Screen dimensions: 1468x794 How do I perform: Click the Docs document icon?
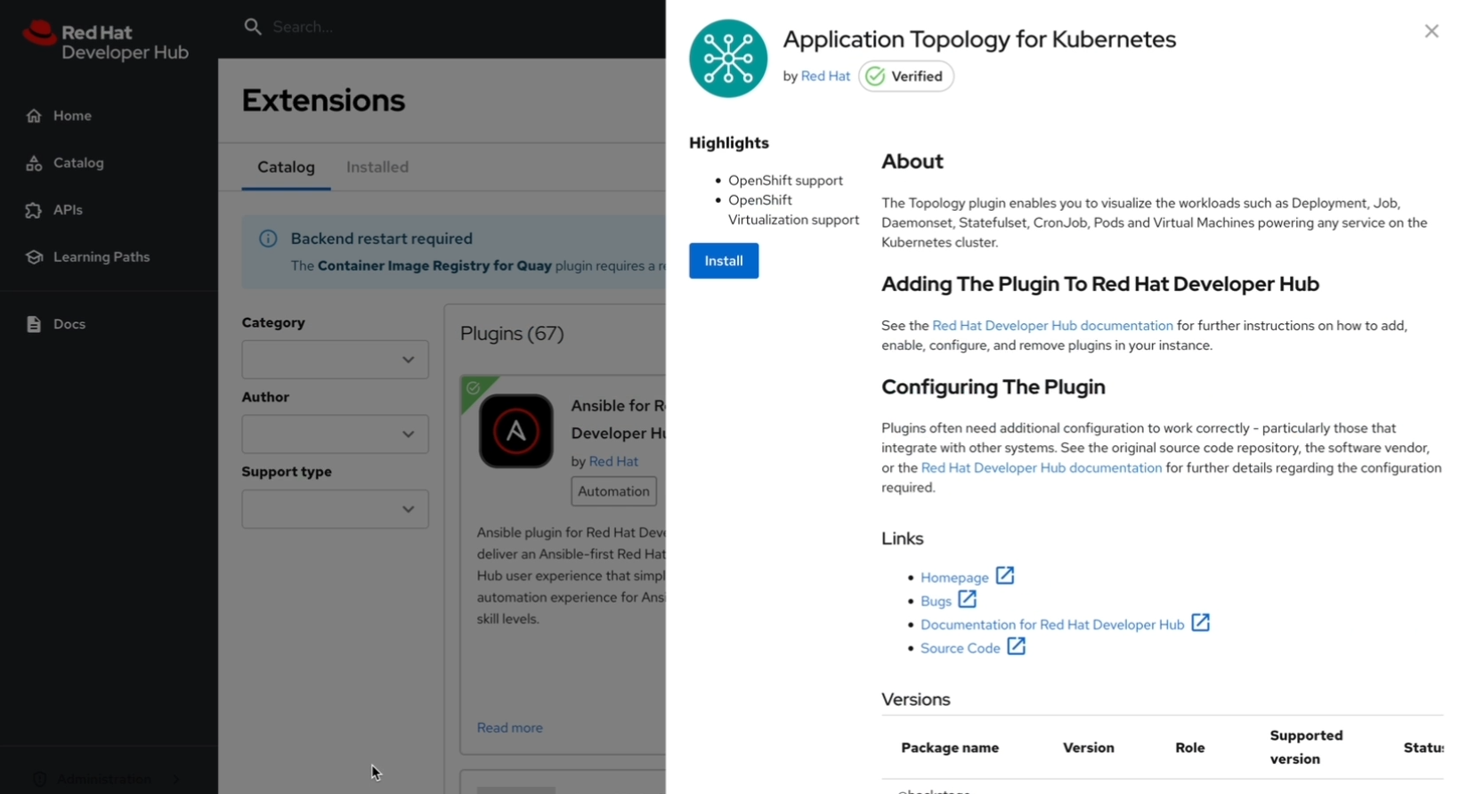34,324
